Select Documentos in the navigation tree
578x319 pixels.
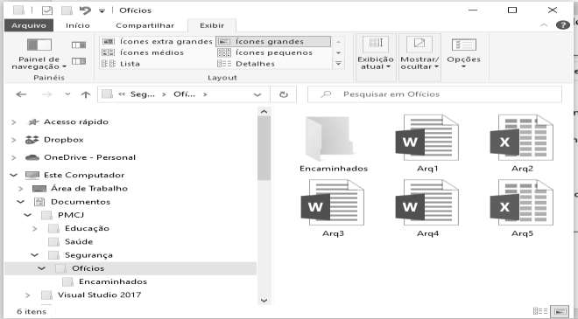point(81,202)
